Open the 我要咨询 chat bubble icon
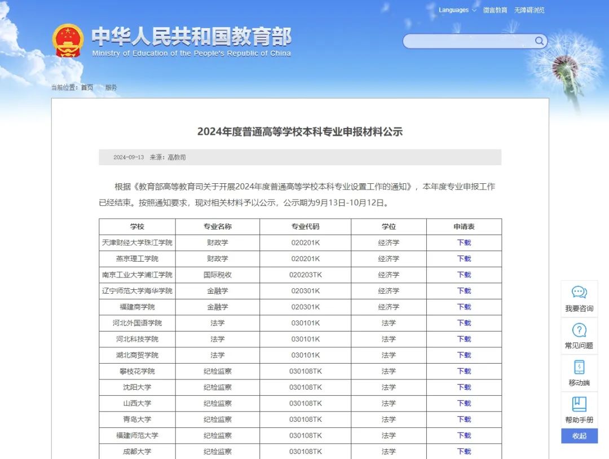Screen dimensions: 609x459 pyautogui.click(x=579, y=292)
